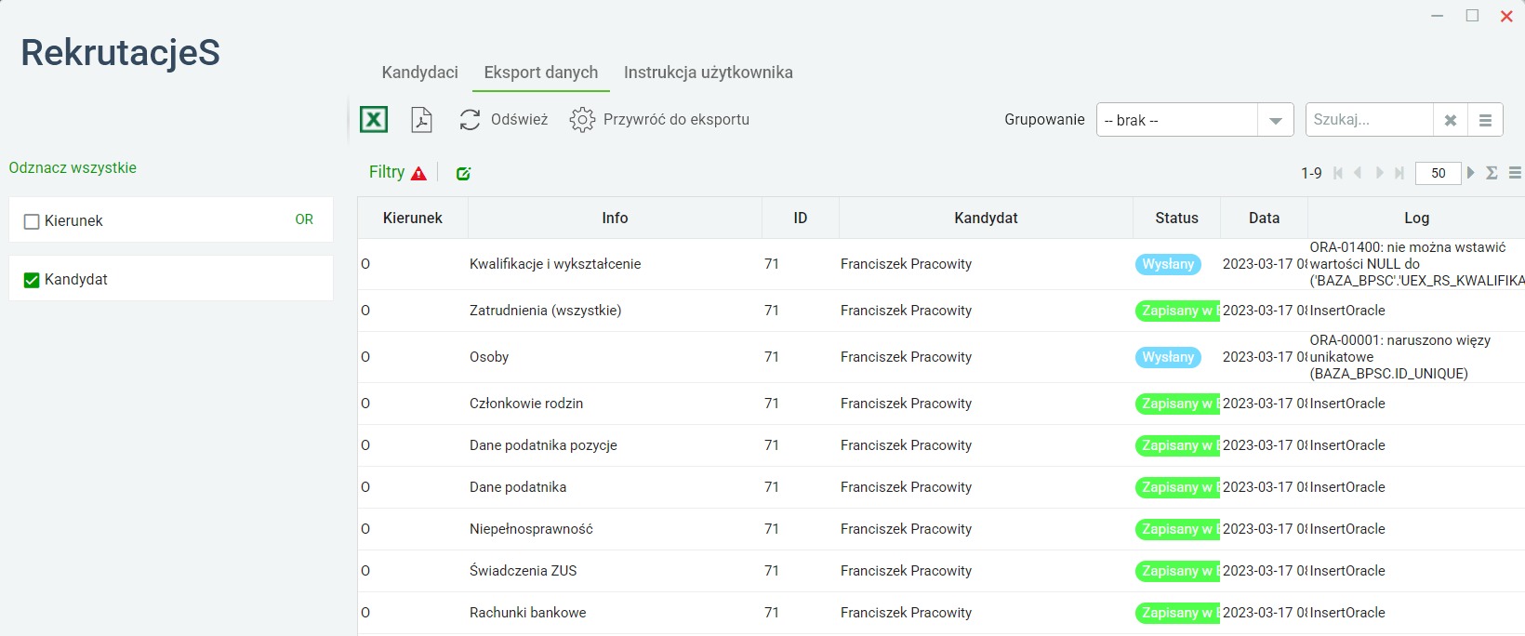The image size is (1525, 636).
Task: Sort by the Status column header
Action: click(1176, 218)
